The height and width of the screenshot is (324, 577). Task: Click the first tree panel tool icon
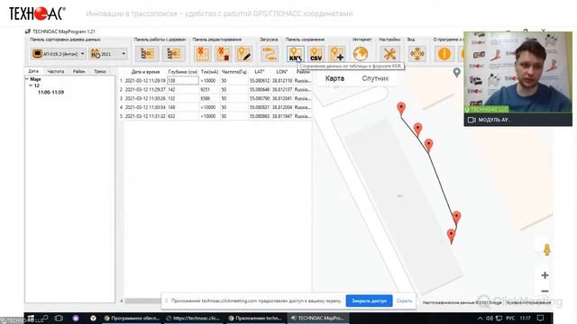click(x=147, y=54)
